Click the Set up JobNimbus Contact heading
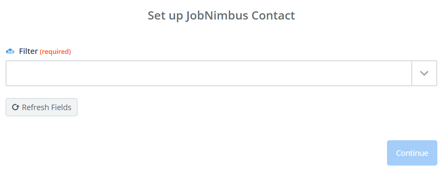442x189 pixels. tap(221, 16)
